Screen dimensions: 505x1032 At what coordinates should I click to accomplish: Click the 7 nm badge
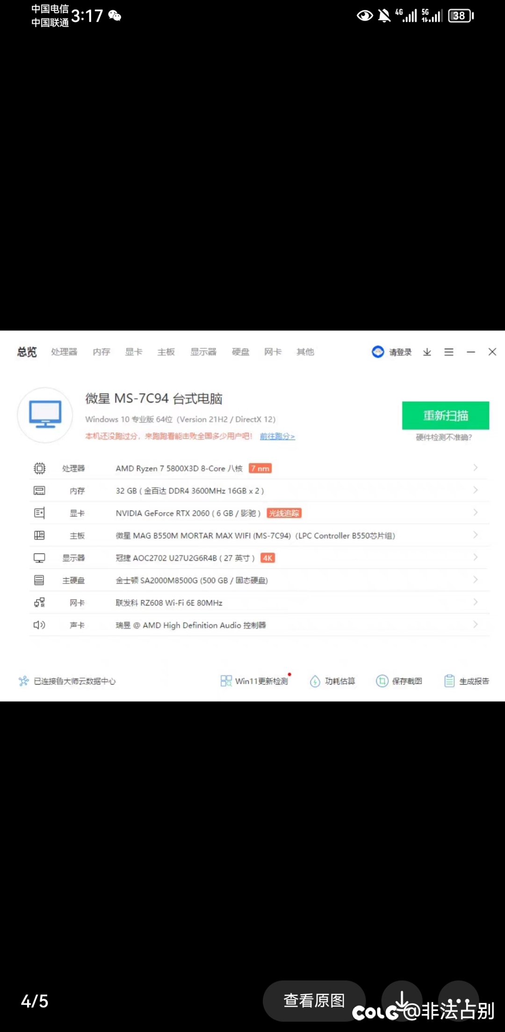coord(260,468)
